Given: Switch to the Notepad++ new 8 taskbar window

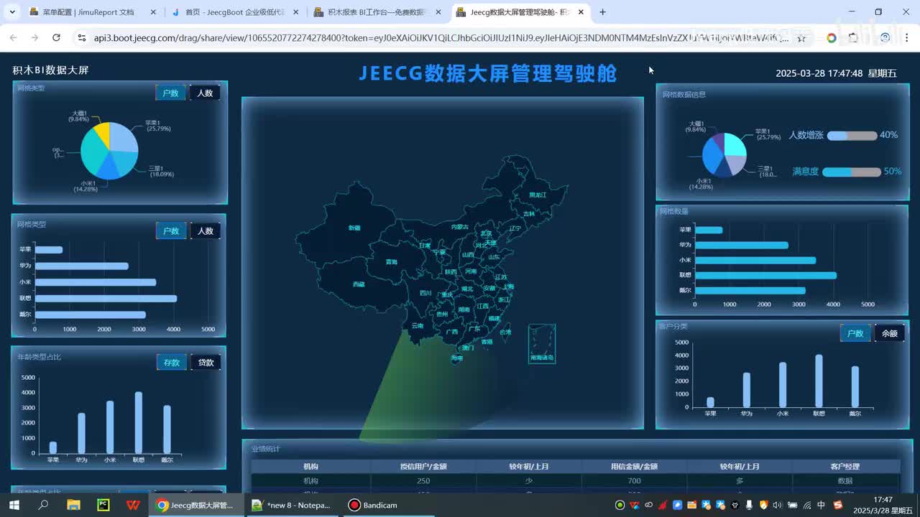Looking at the screenshot, I should coord(291,505).
